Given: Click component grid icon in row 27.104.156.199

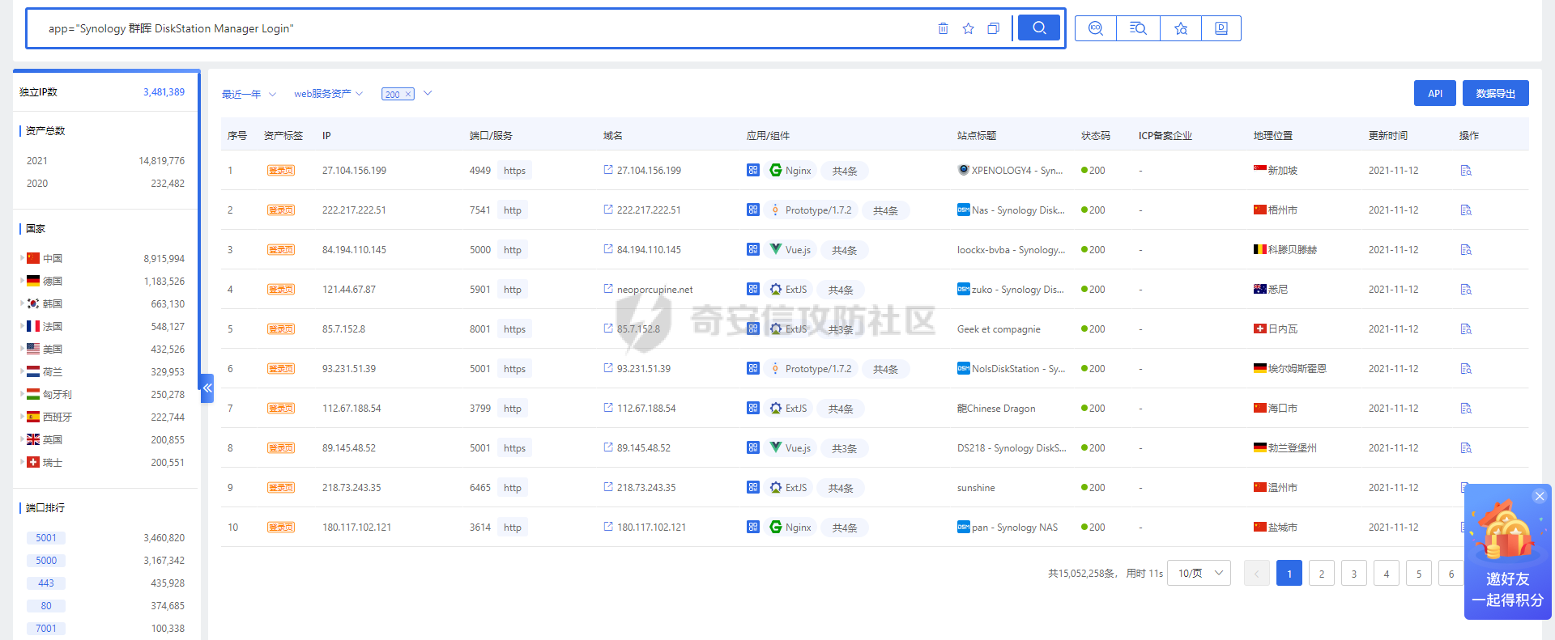Looking at the screenshot, I should (753, 171).
